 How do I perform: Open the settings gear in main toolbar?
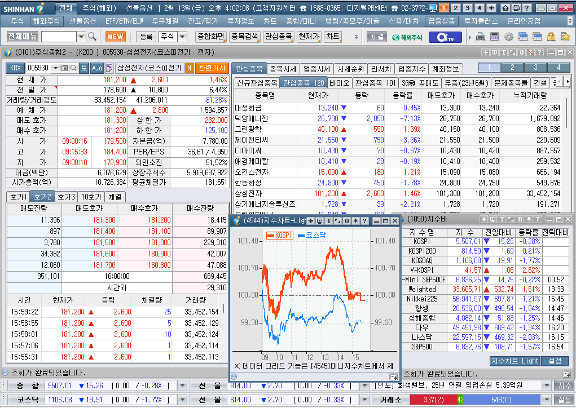click(x=508, y=37)
